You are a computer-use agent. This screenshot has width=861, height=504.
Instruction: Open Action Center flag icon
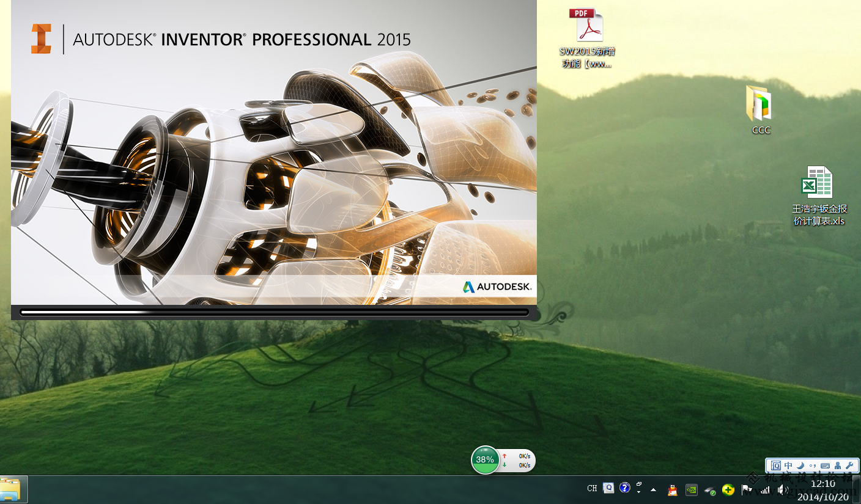[x=746, y=489]
